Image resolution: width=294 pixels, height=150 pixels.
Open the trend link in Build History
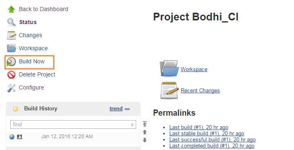[x=116, y=109]
